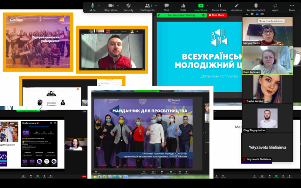Image resolution: width=301 pixels, height=188 pixels.
Task: Click the 'You are screen sharing' green bar
Action: coord(181,15)
